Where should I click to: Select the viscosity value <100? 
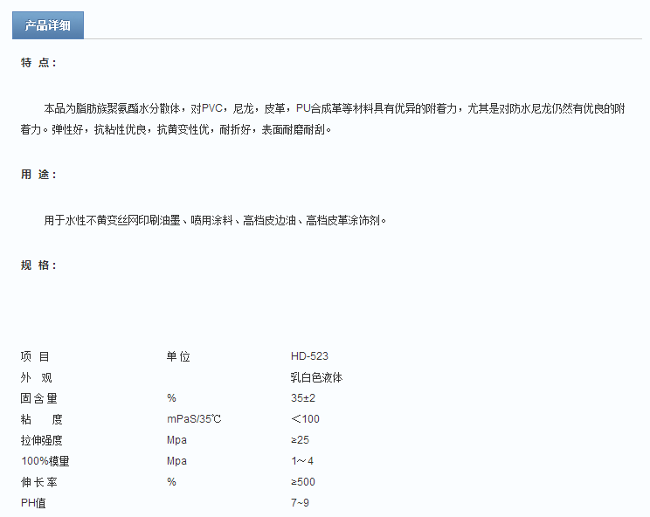(305, 419)
